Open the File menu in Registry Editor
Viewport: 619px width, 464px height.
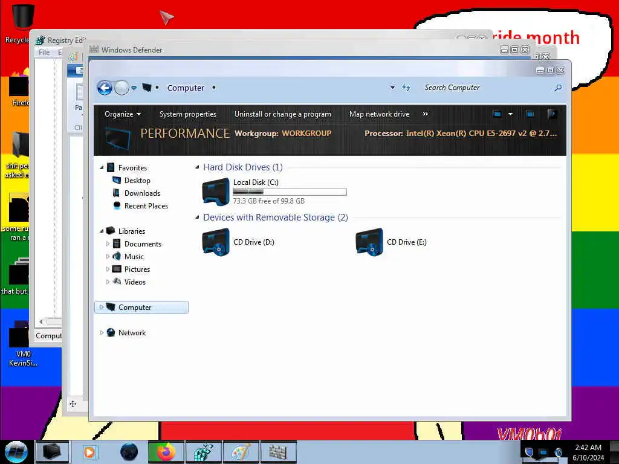click(x=44, y=52)
